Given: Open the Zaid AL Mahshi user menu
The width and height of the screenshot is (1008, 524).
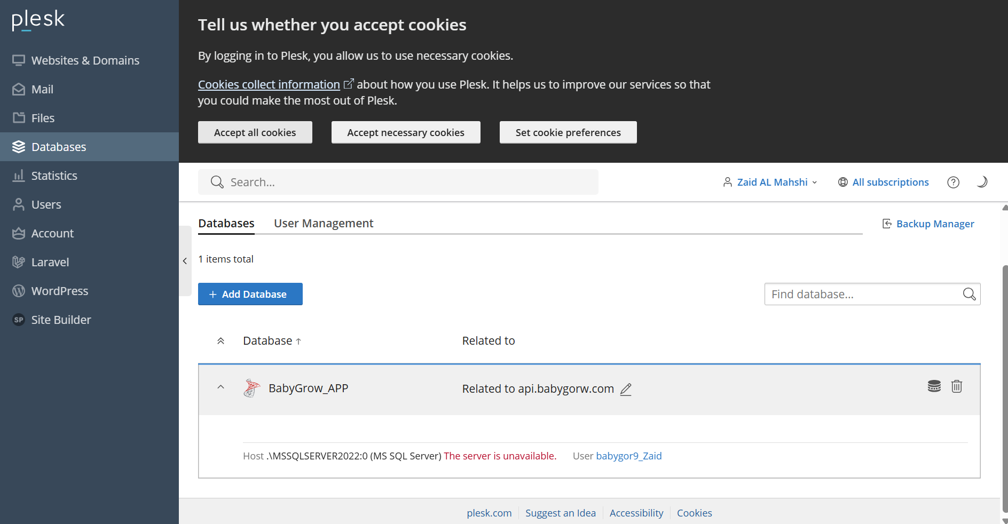Looking at the screenshot, I should coord(770,182).
